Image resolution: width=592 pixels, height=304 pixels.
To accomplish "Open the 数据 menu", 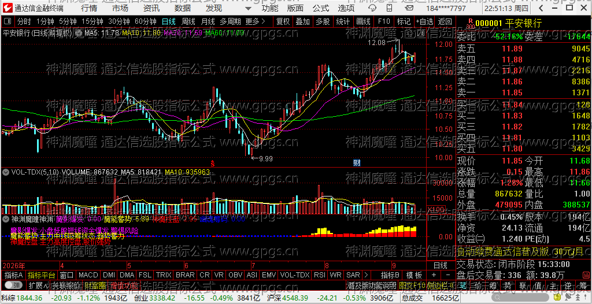I will [x=183, y=8].
